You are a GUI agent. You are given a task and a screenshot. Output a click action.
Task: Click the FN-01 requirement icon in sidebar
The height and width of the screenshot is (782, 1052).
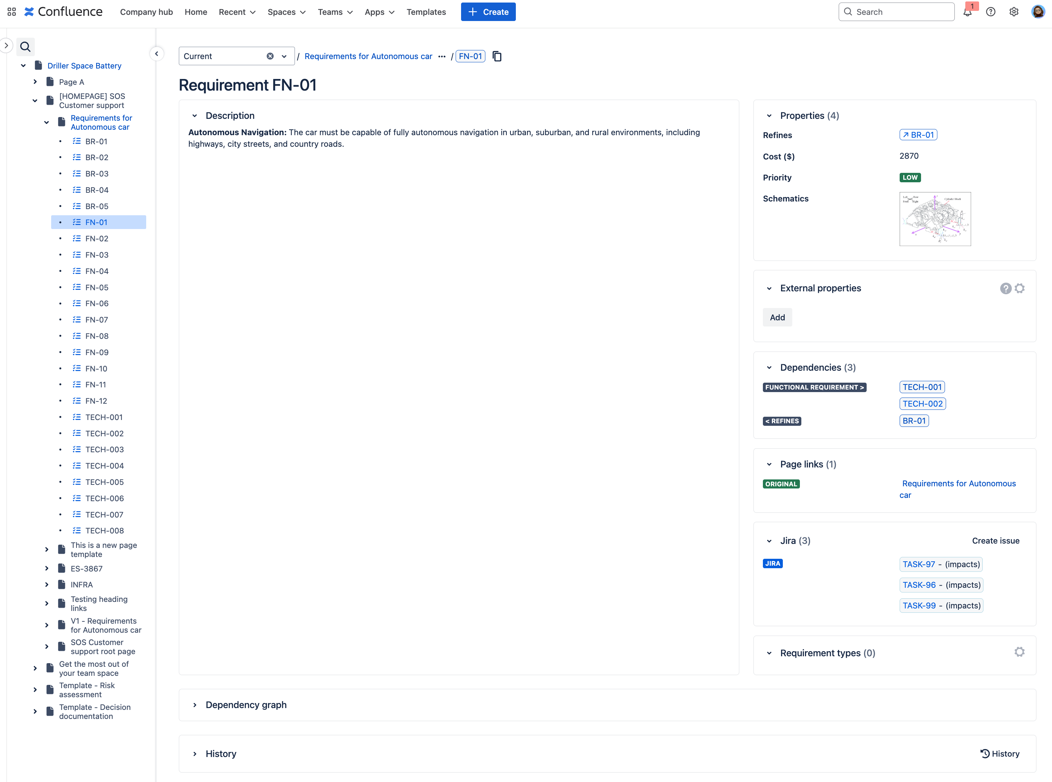tap(77, 222)
